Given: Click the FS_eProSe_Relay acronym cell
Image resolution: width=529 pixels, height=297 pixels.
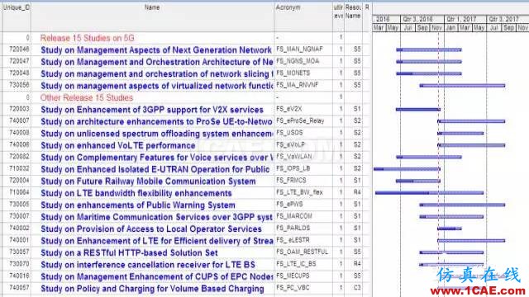Looking at the screenshot, I should pyautogui.click(x=300, y=121).
